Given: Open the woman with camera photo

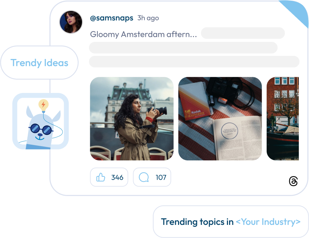Looking at the screenshot, I should pos(132,118).
